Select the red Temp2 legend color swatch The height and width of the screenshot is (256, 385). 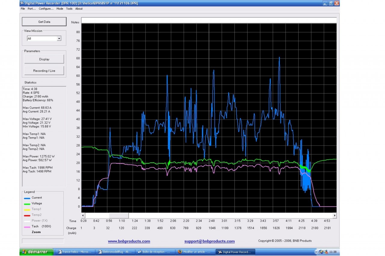[27, 215]
